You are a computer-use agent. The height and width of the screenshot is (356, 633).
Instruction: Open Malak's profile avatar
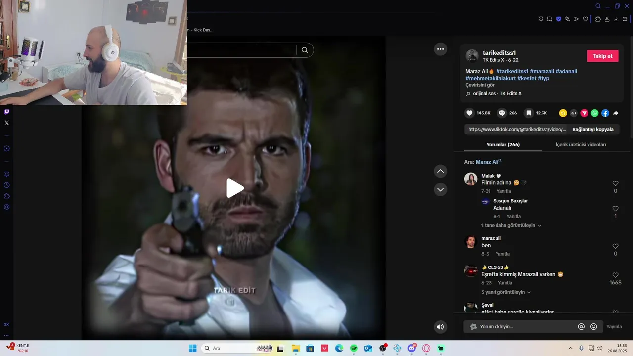click(x=471, y=179)
